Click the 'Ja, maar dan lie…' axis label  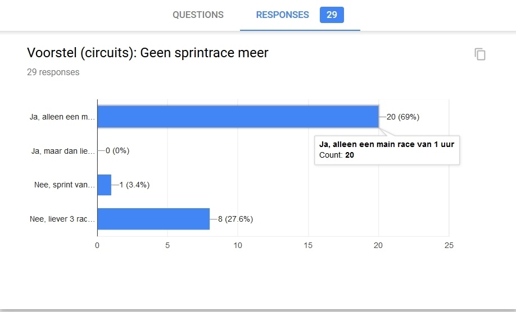click(x=62, y=151)
